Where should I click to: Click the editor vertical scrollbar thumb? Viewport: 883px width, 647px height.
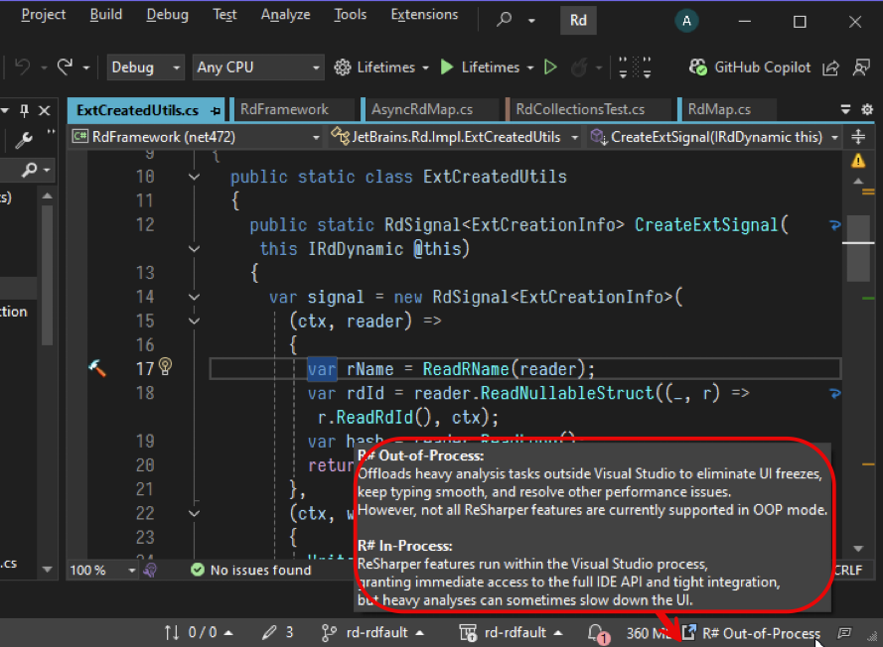tap(858, 247)
